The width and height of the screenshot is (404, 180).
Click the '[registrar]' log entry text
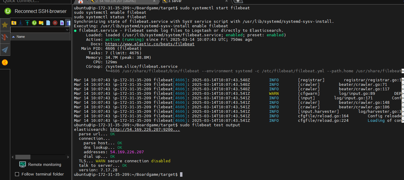[x=311, y=80]
